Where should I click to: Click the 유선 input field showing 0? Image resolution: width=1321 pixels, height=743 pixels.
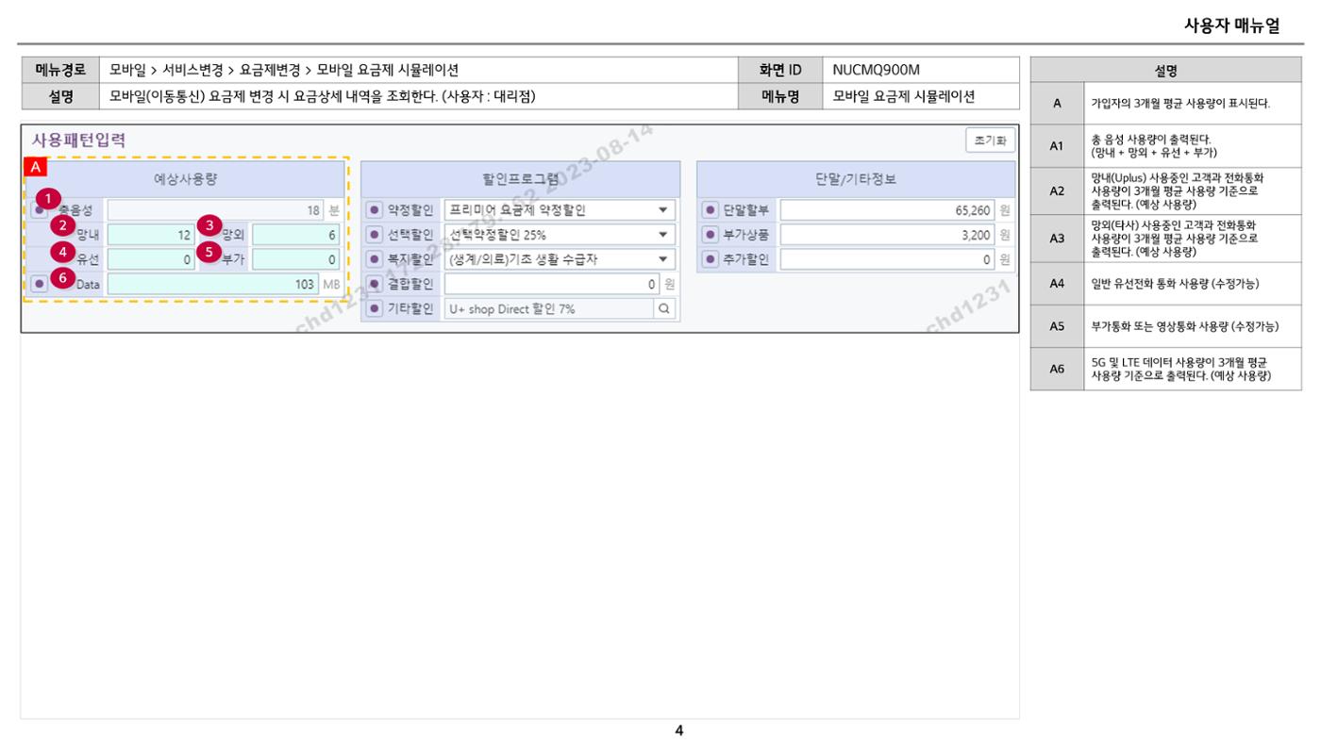click(151, 259)
